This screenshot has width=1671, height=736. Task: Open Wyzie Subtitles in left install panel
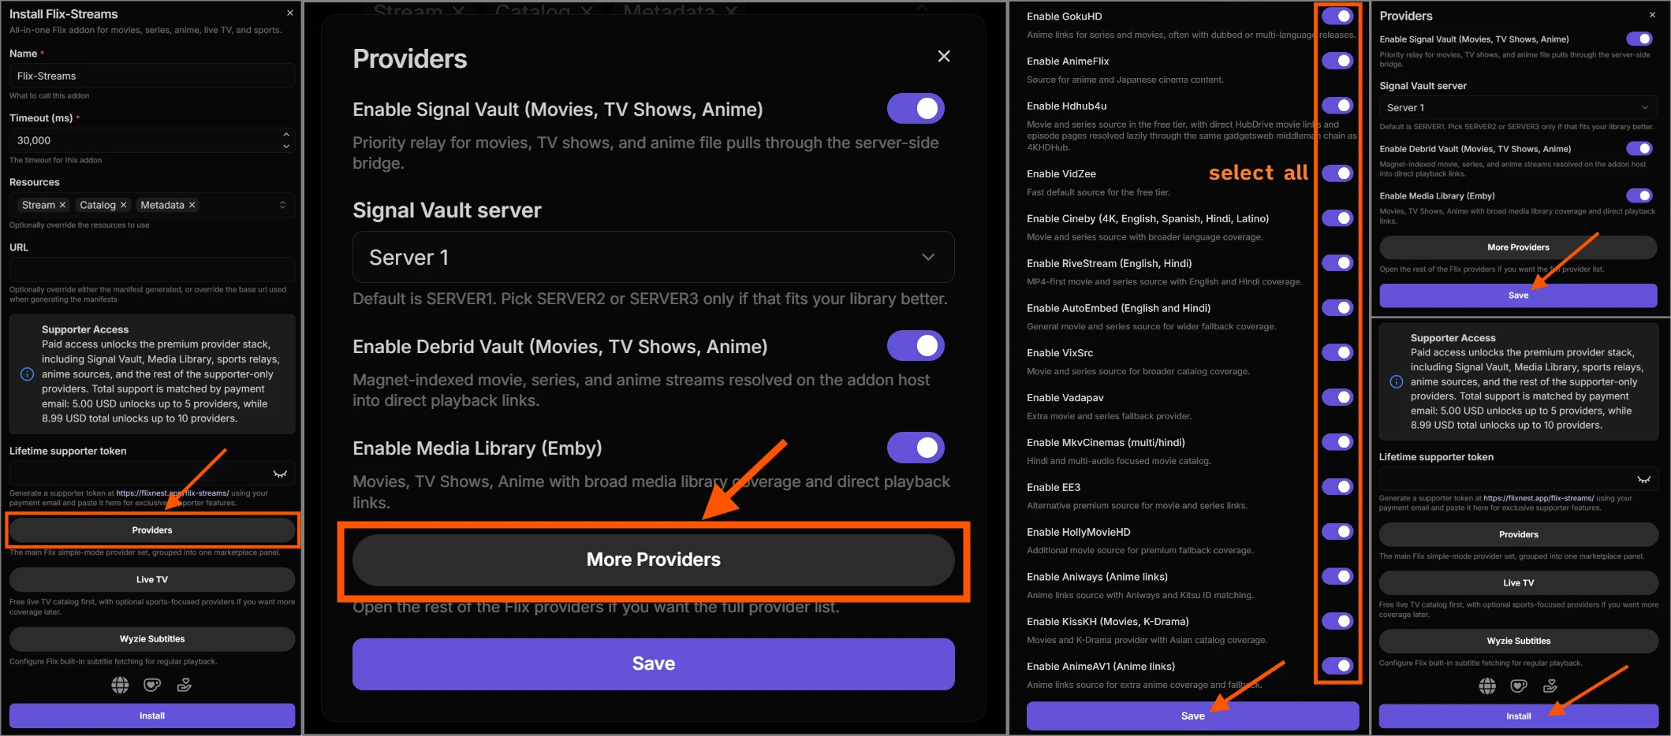(x=152, y=639)
